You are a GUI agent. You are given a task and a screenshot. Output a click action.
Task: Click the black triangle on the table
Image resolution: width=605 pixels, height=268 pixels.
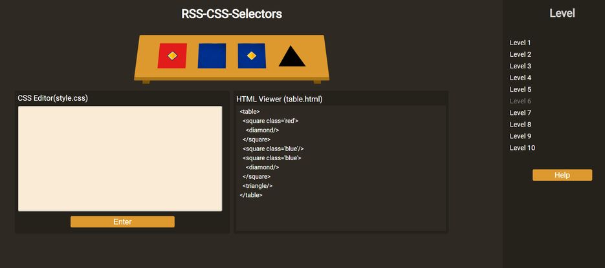coord(292,57)
